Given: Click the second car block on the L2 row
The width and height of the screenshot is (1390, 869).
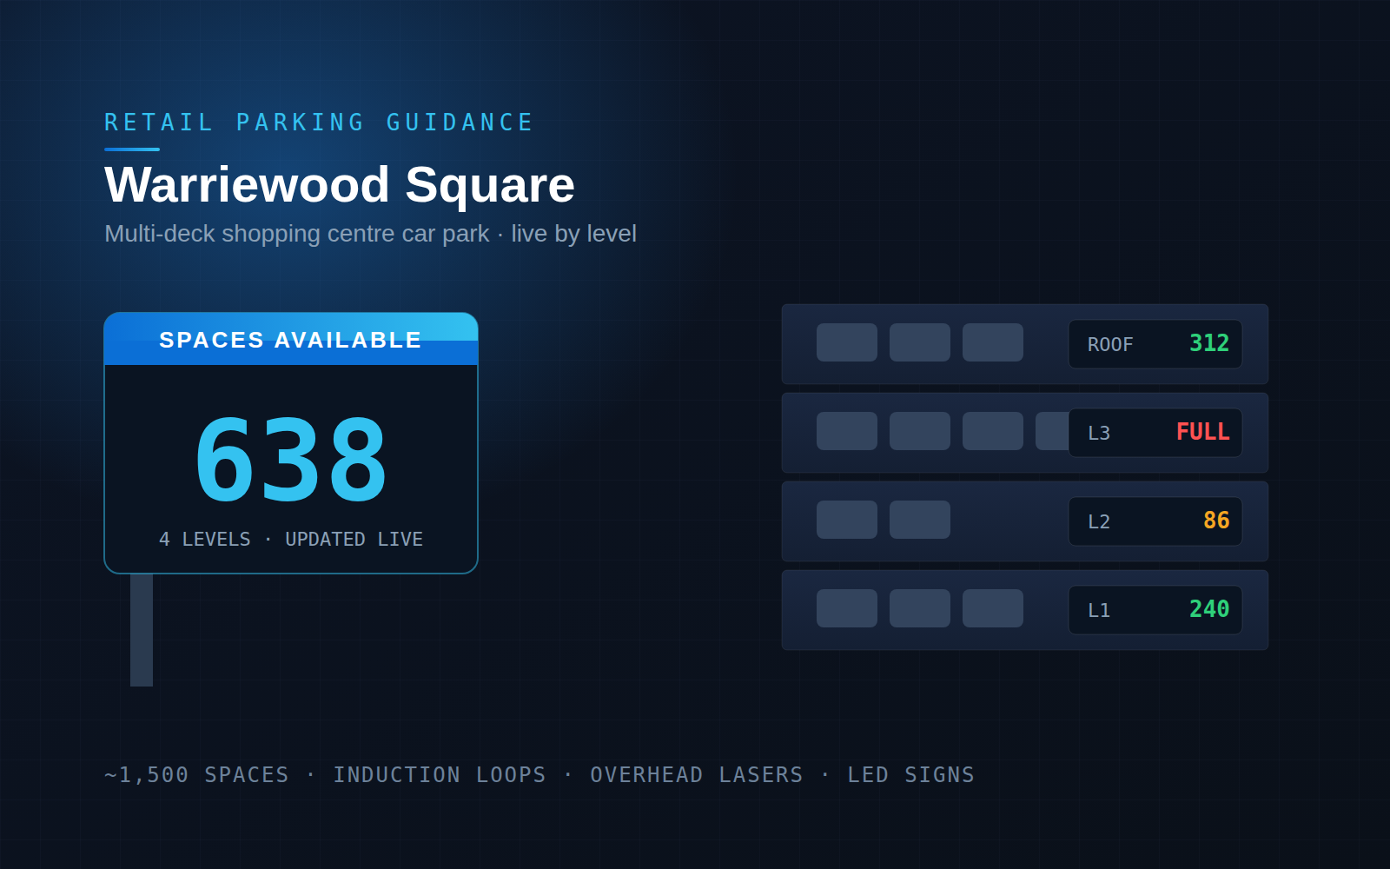Looking at the screenshot, I should click(x=920, y=520).
